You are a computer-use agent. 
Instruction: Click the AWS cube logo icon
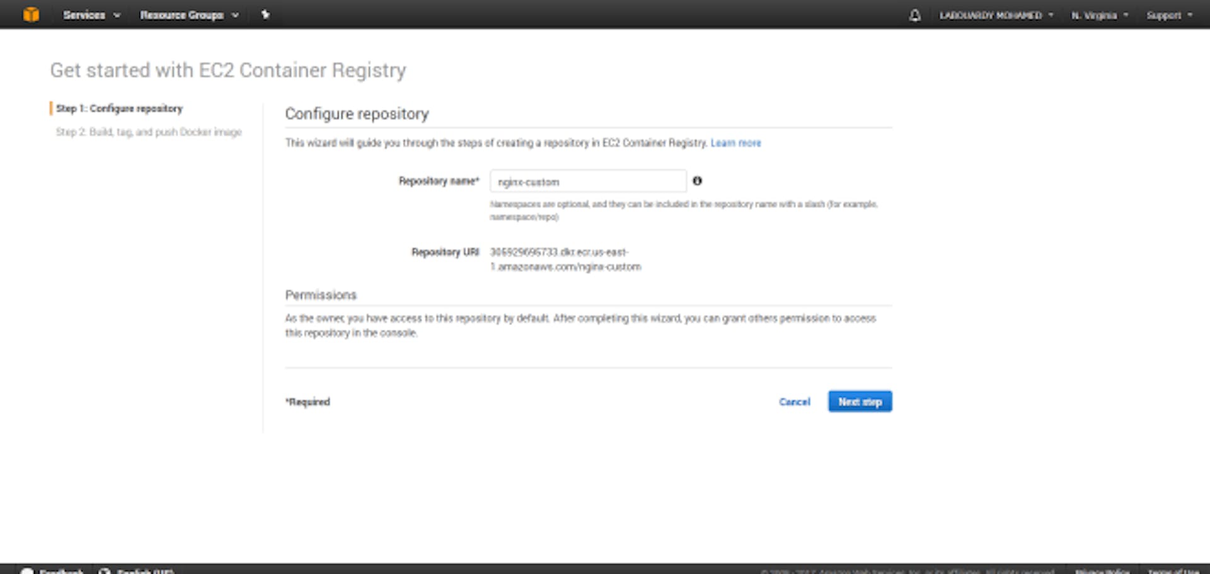(30, 14)
